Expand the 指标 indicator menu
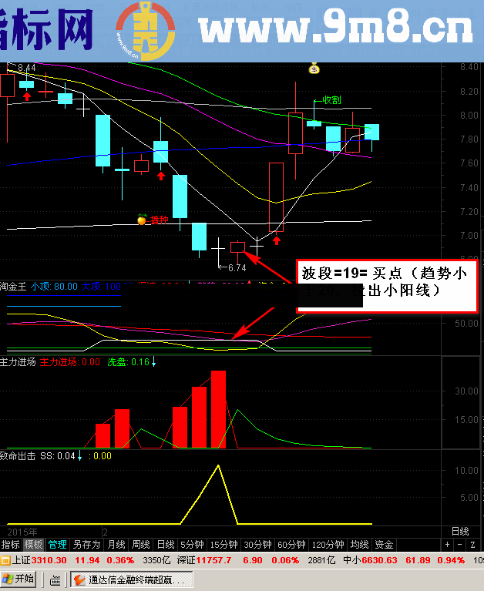 click(x=10, y=544)
